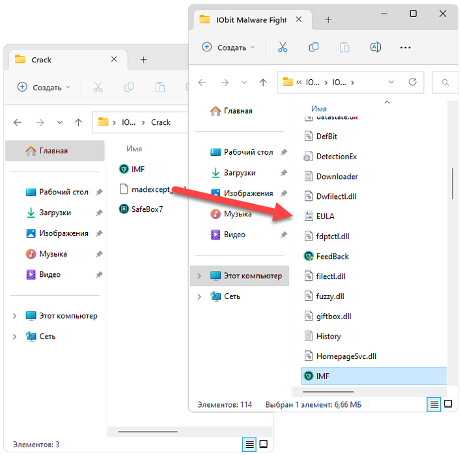Unpin Видео in Crack window sidebar
461x455 pixels.
(x=99, y=275)
